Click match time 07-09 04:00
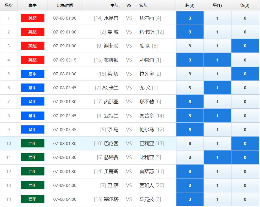The image size is (260, 207). (65, 186)
